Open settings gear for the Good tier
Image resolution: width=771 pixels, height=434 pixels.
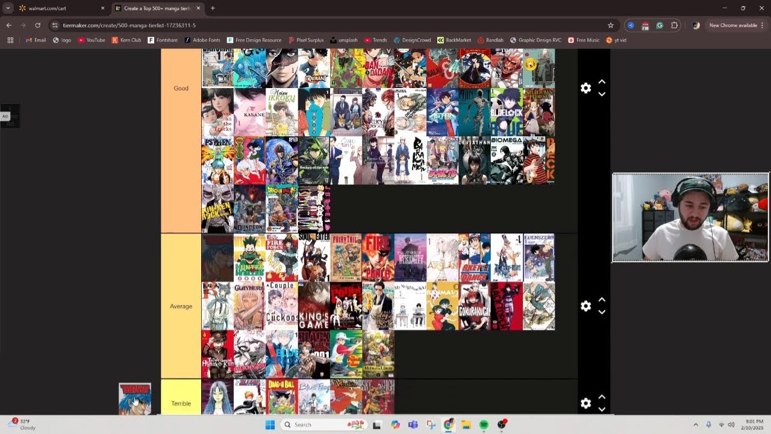[x=585, y=88]
